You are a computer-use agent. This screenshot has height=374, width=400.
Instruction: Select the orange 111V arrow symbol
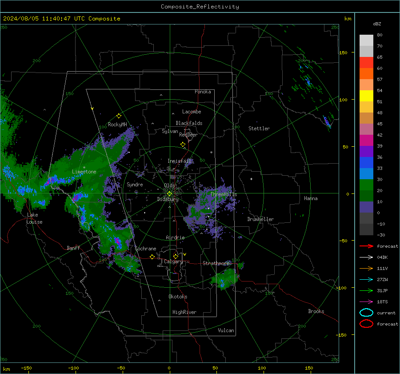click(366, 268)
